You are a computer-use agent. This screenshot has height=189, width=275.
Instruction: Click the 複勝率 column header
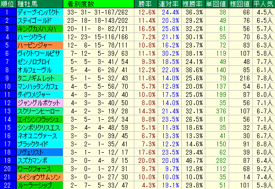pos(193,4)
